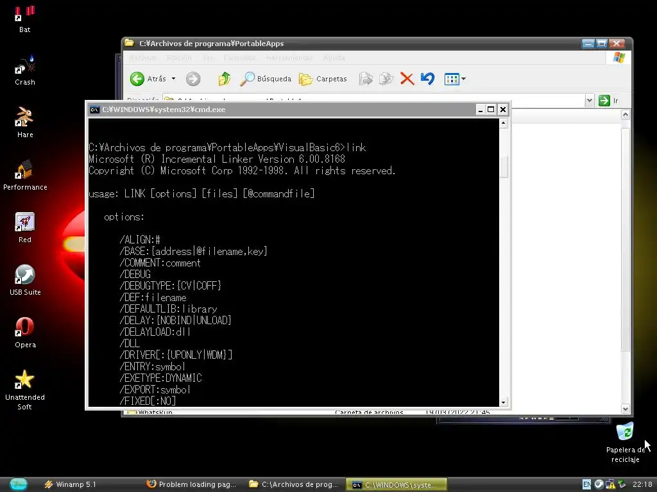Launch the Red desktop shortcut
Image resolution: width=657 pixels, height=492 pixels.
tap(25, 227)
